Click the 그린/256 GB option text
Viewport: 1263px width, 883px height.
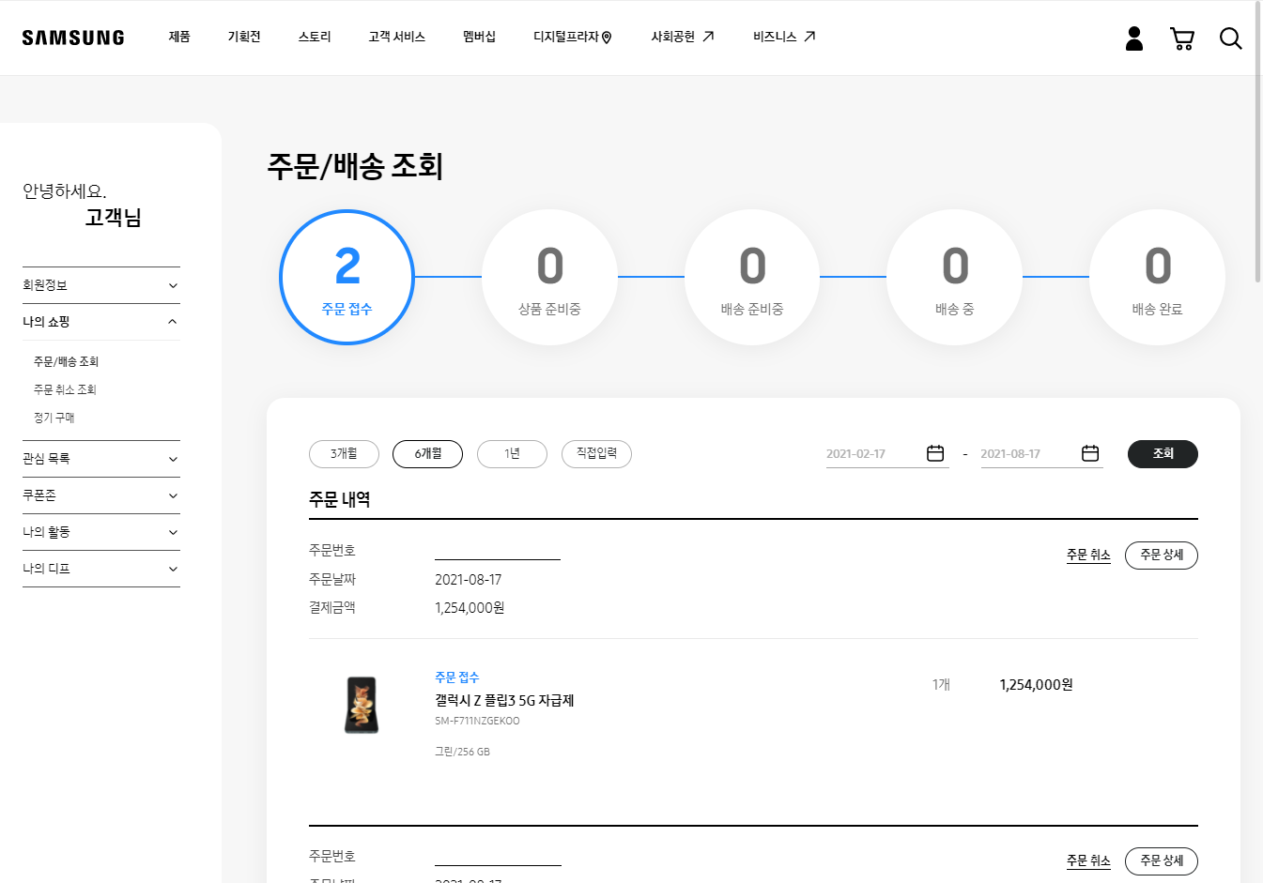tap(462, 752)
